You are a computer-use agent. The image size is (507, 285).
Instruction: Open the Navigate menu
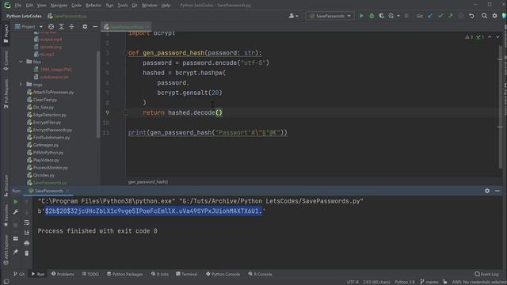59,6
